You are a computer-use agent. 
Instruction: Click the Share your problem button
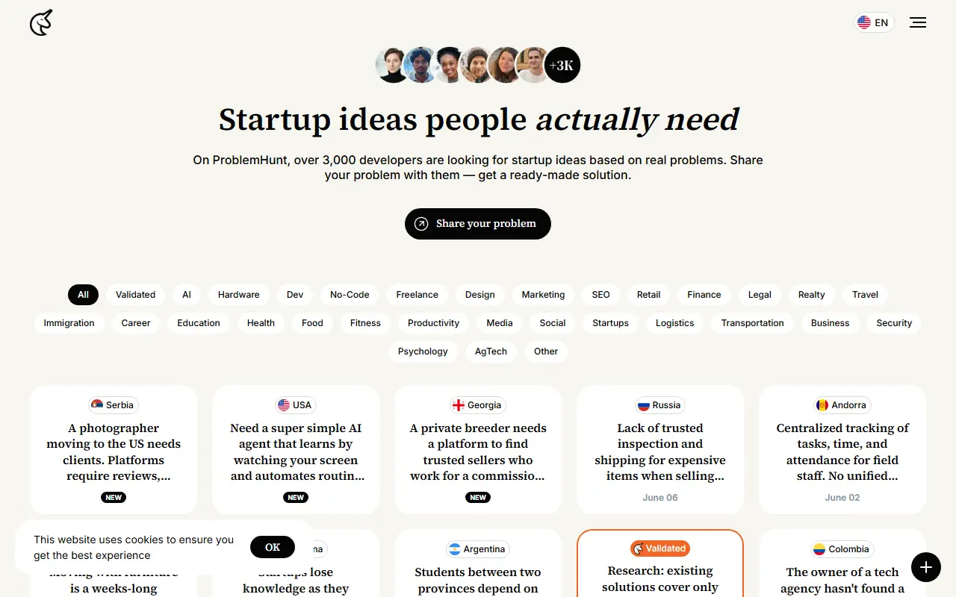point(478,224)
